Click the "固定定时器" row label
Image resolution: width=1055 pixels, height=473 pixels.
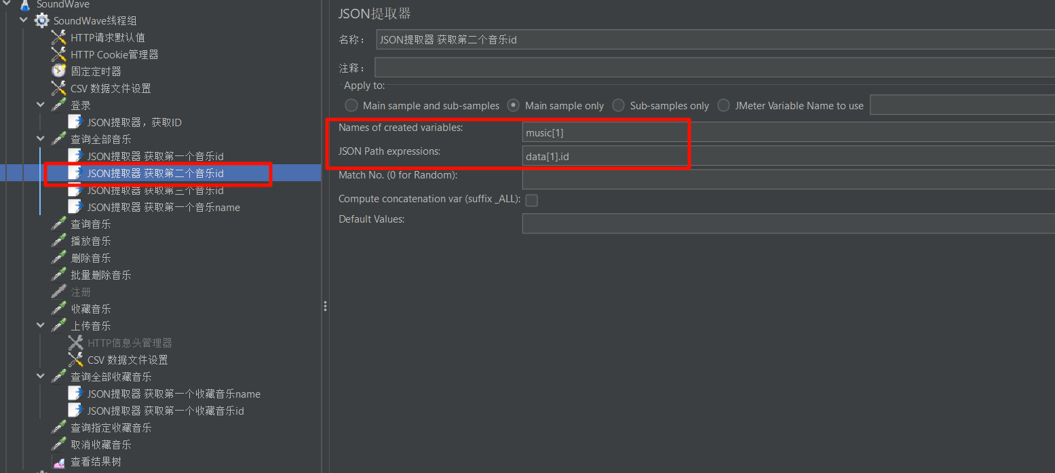pos(96,71)
